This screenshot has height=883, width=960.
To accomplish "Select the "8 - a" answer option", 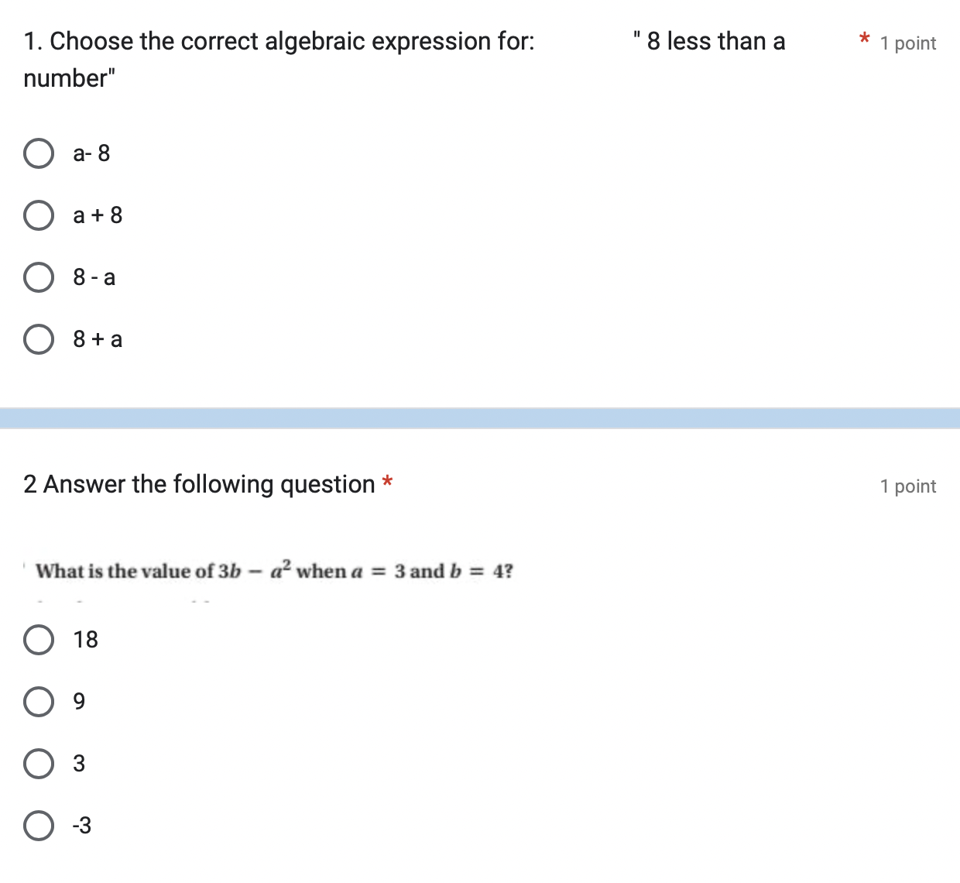I will tap(38, 277).
